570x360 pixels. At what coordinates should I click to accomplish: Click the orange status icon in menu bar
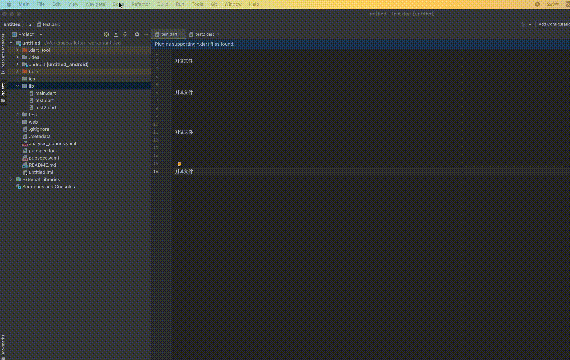(537, 4)
